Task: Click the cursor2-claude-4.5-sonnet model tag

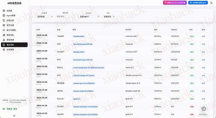Action: click(x=84, y=76)
